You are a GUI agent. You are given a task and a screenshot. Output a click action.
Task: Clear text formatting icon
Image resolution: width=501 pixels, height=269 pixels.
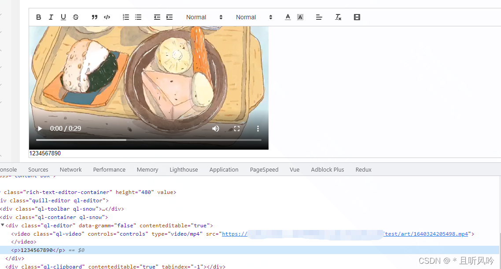click(x=338, y=17)
